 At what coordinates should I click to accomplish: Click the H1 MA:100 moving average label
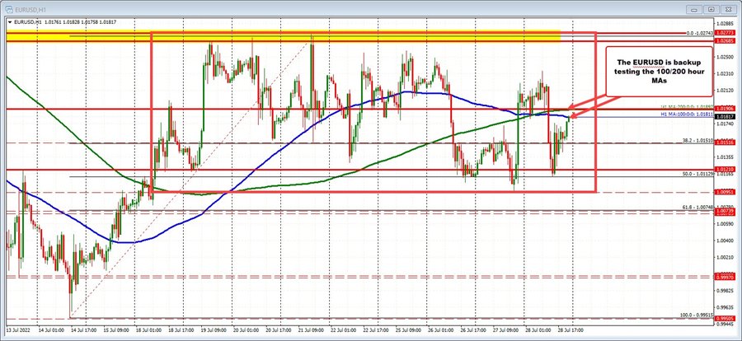click(688, 114)
